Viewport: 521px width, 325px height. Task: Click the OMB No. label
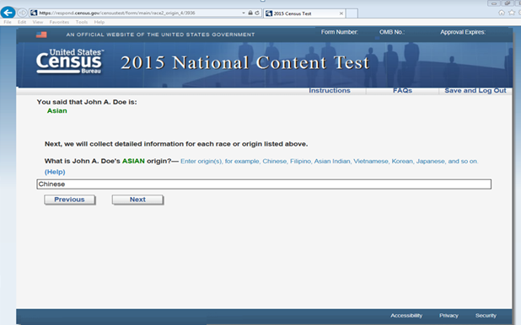point(392,32)
